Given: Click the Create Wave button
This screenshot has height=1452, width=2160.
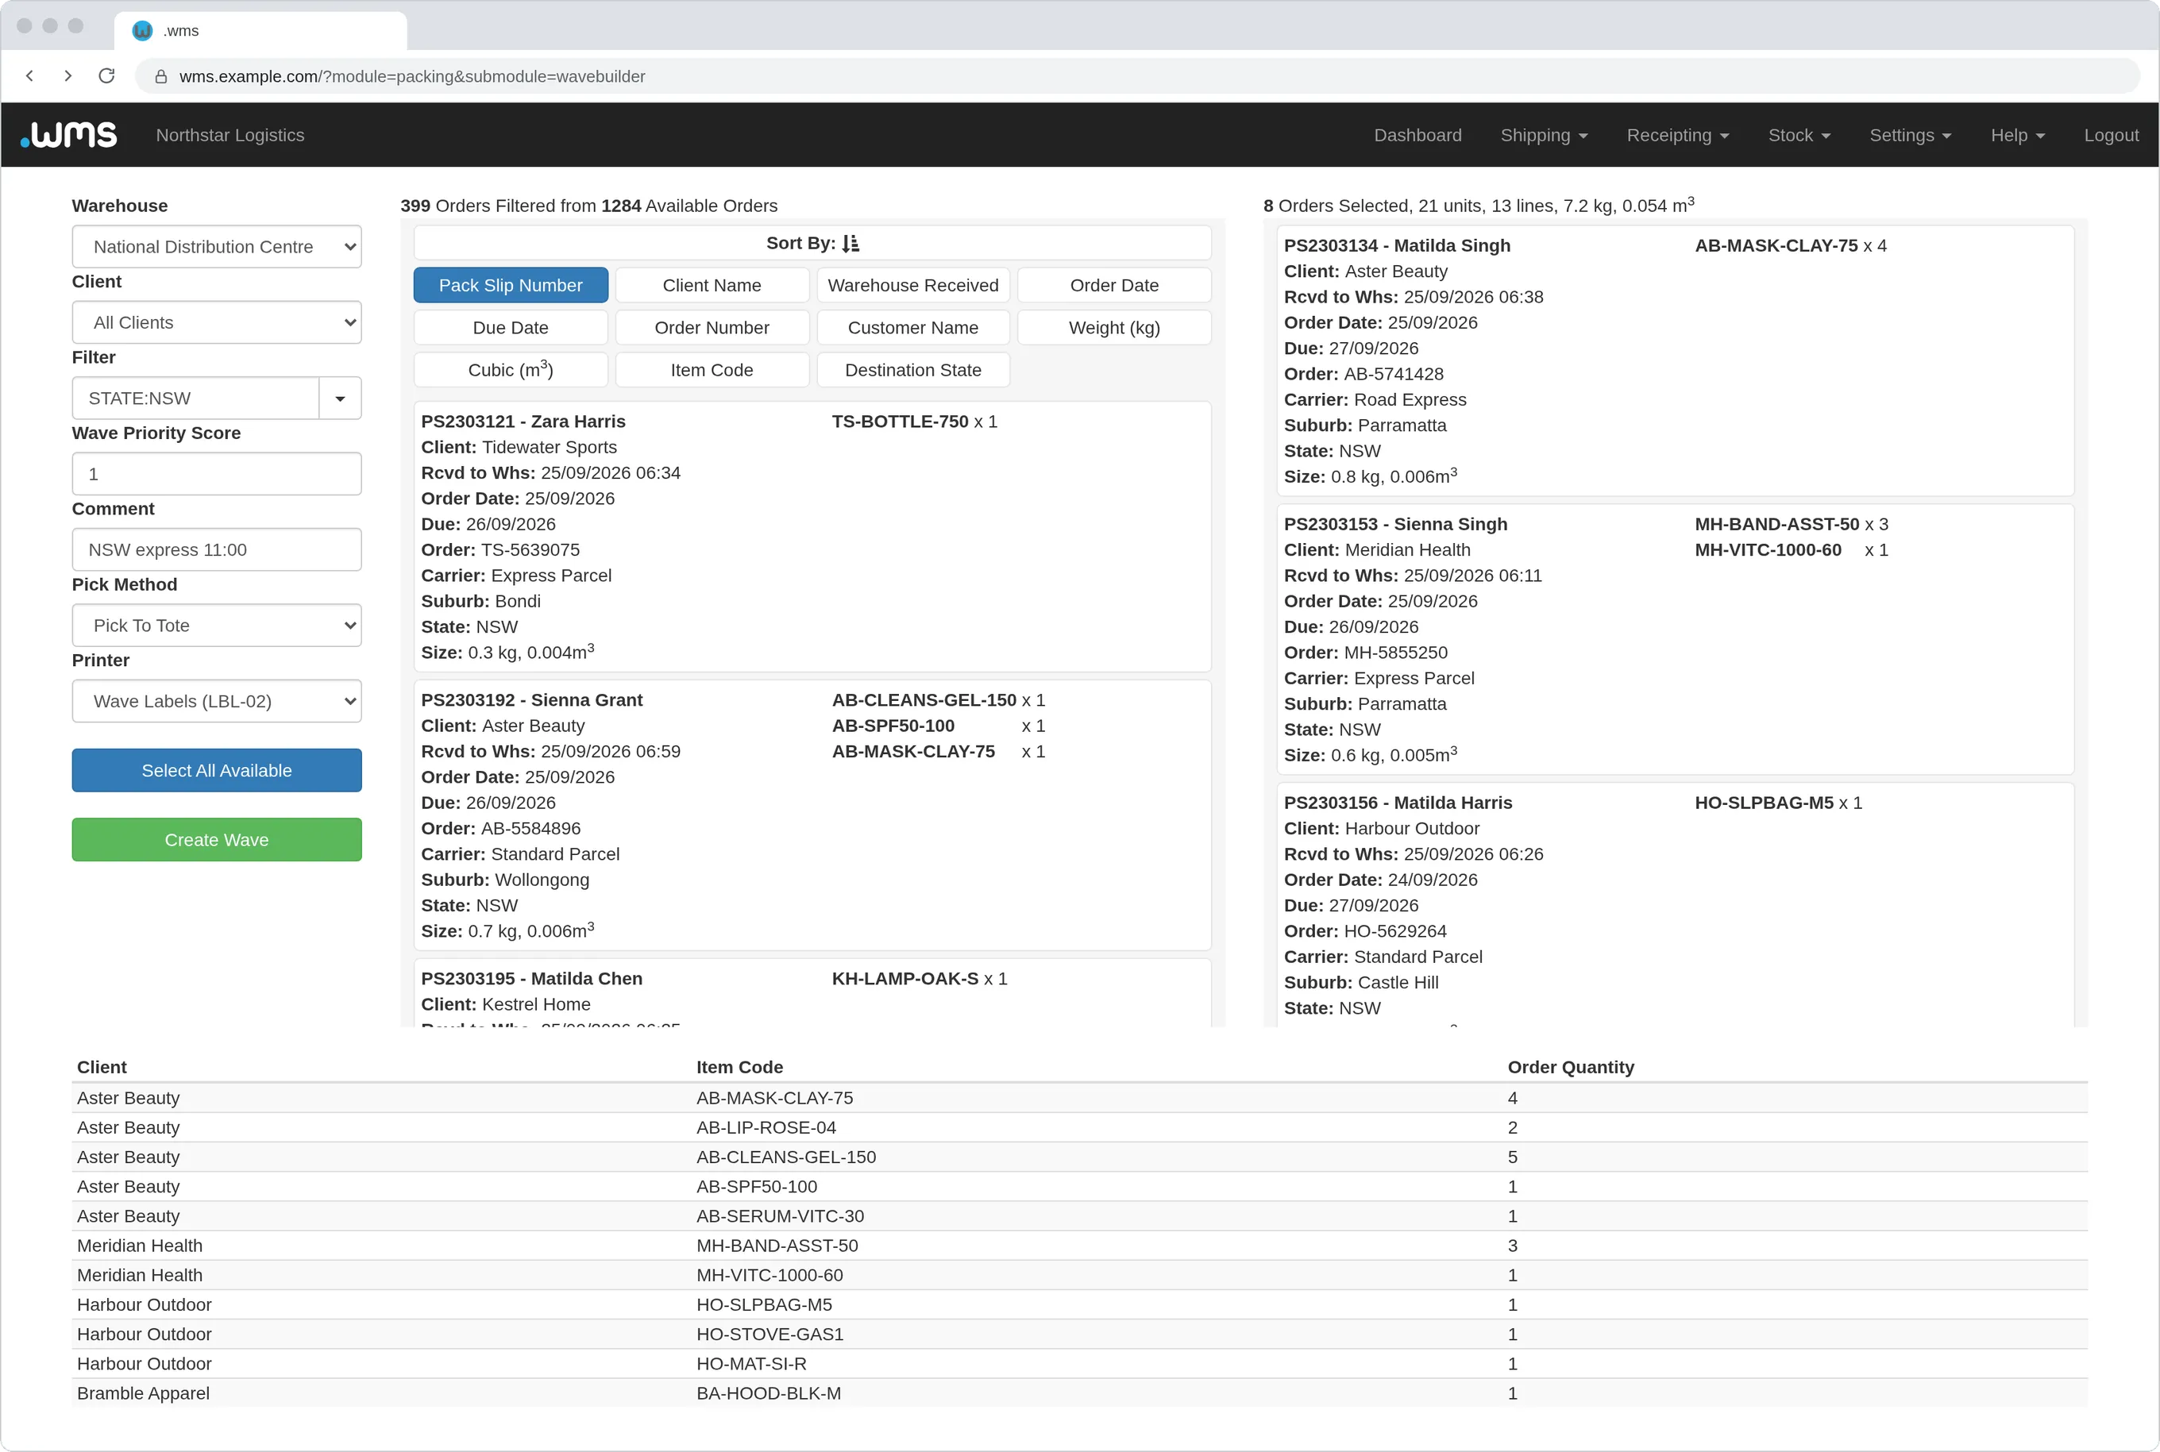Looking at the screenshot, I should pyautogui.click(x=217, y=840).
